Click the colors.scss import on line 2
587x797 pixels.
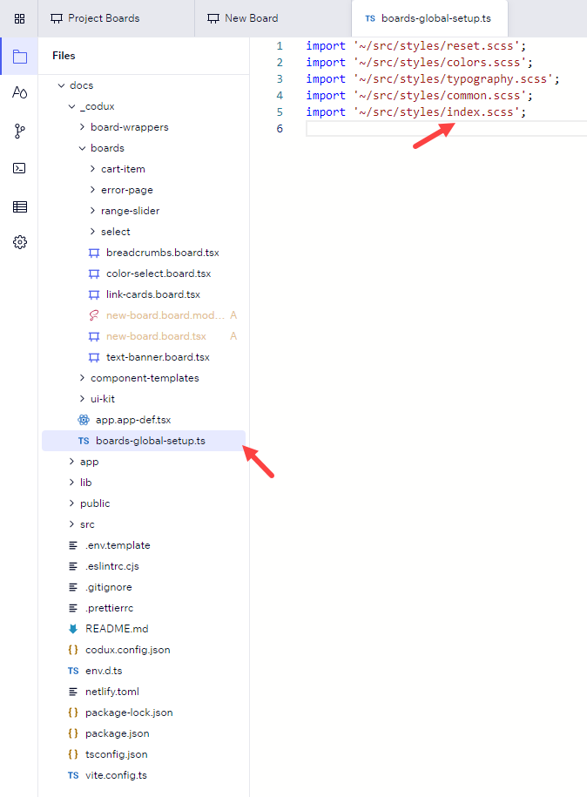(x=419, y=63)
